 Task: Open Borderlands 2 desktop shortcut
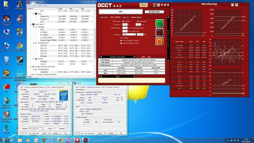tap(6, 74)
